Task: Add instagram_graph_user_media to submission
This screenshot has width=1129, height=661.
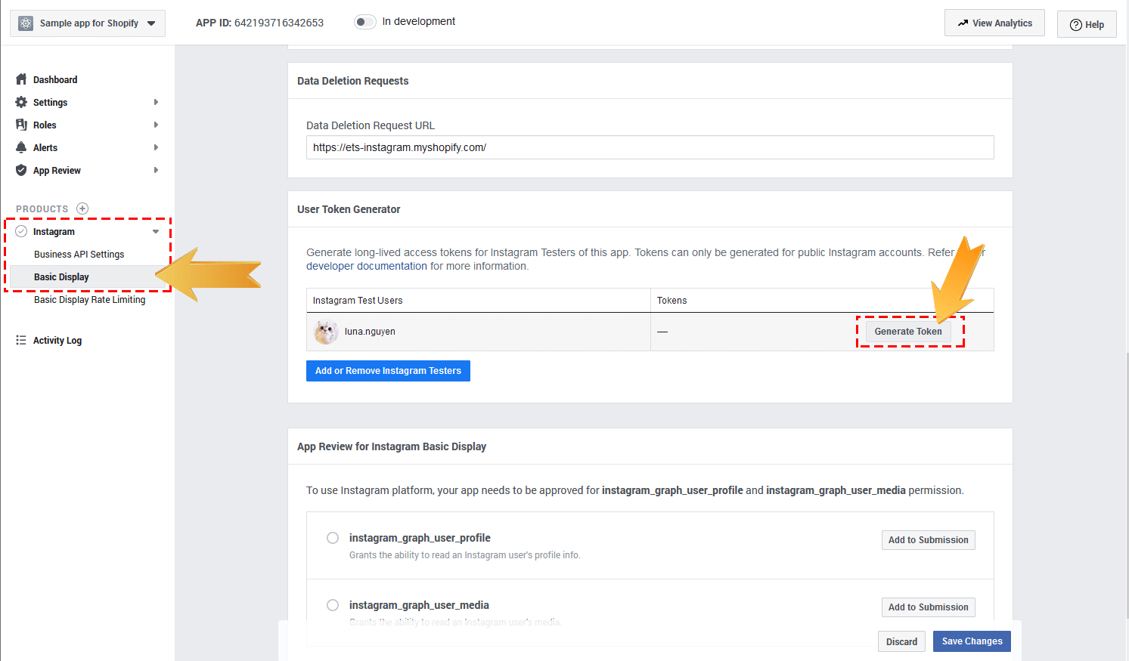Action: [928, 607]
